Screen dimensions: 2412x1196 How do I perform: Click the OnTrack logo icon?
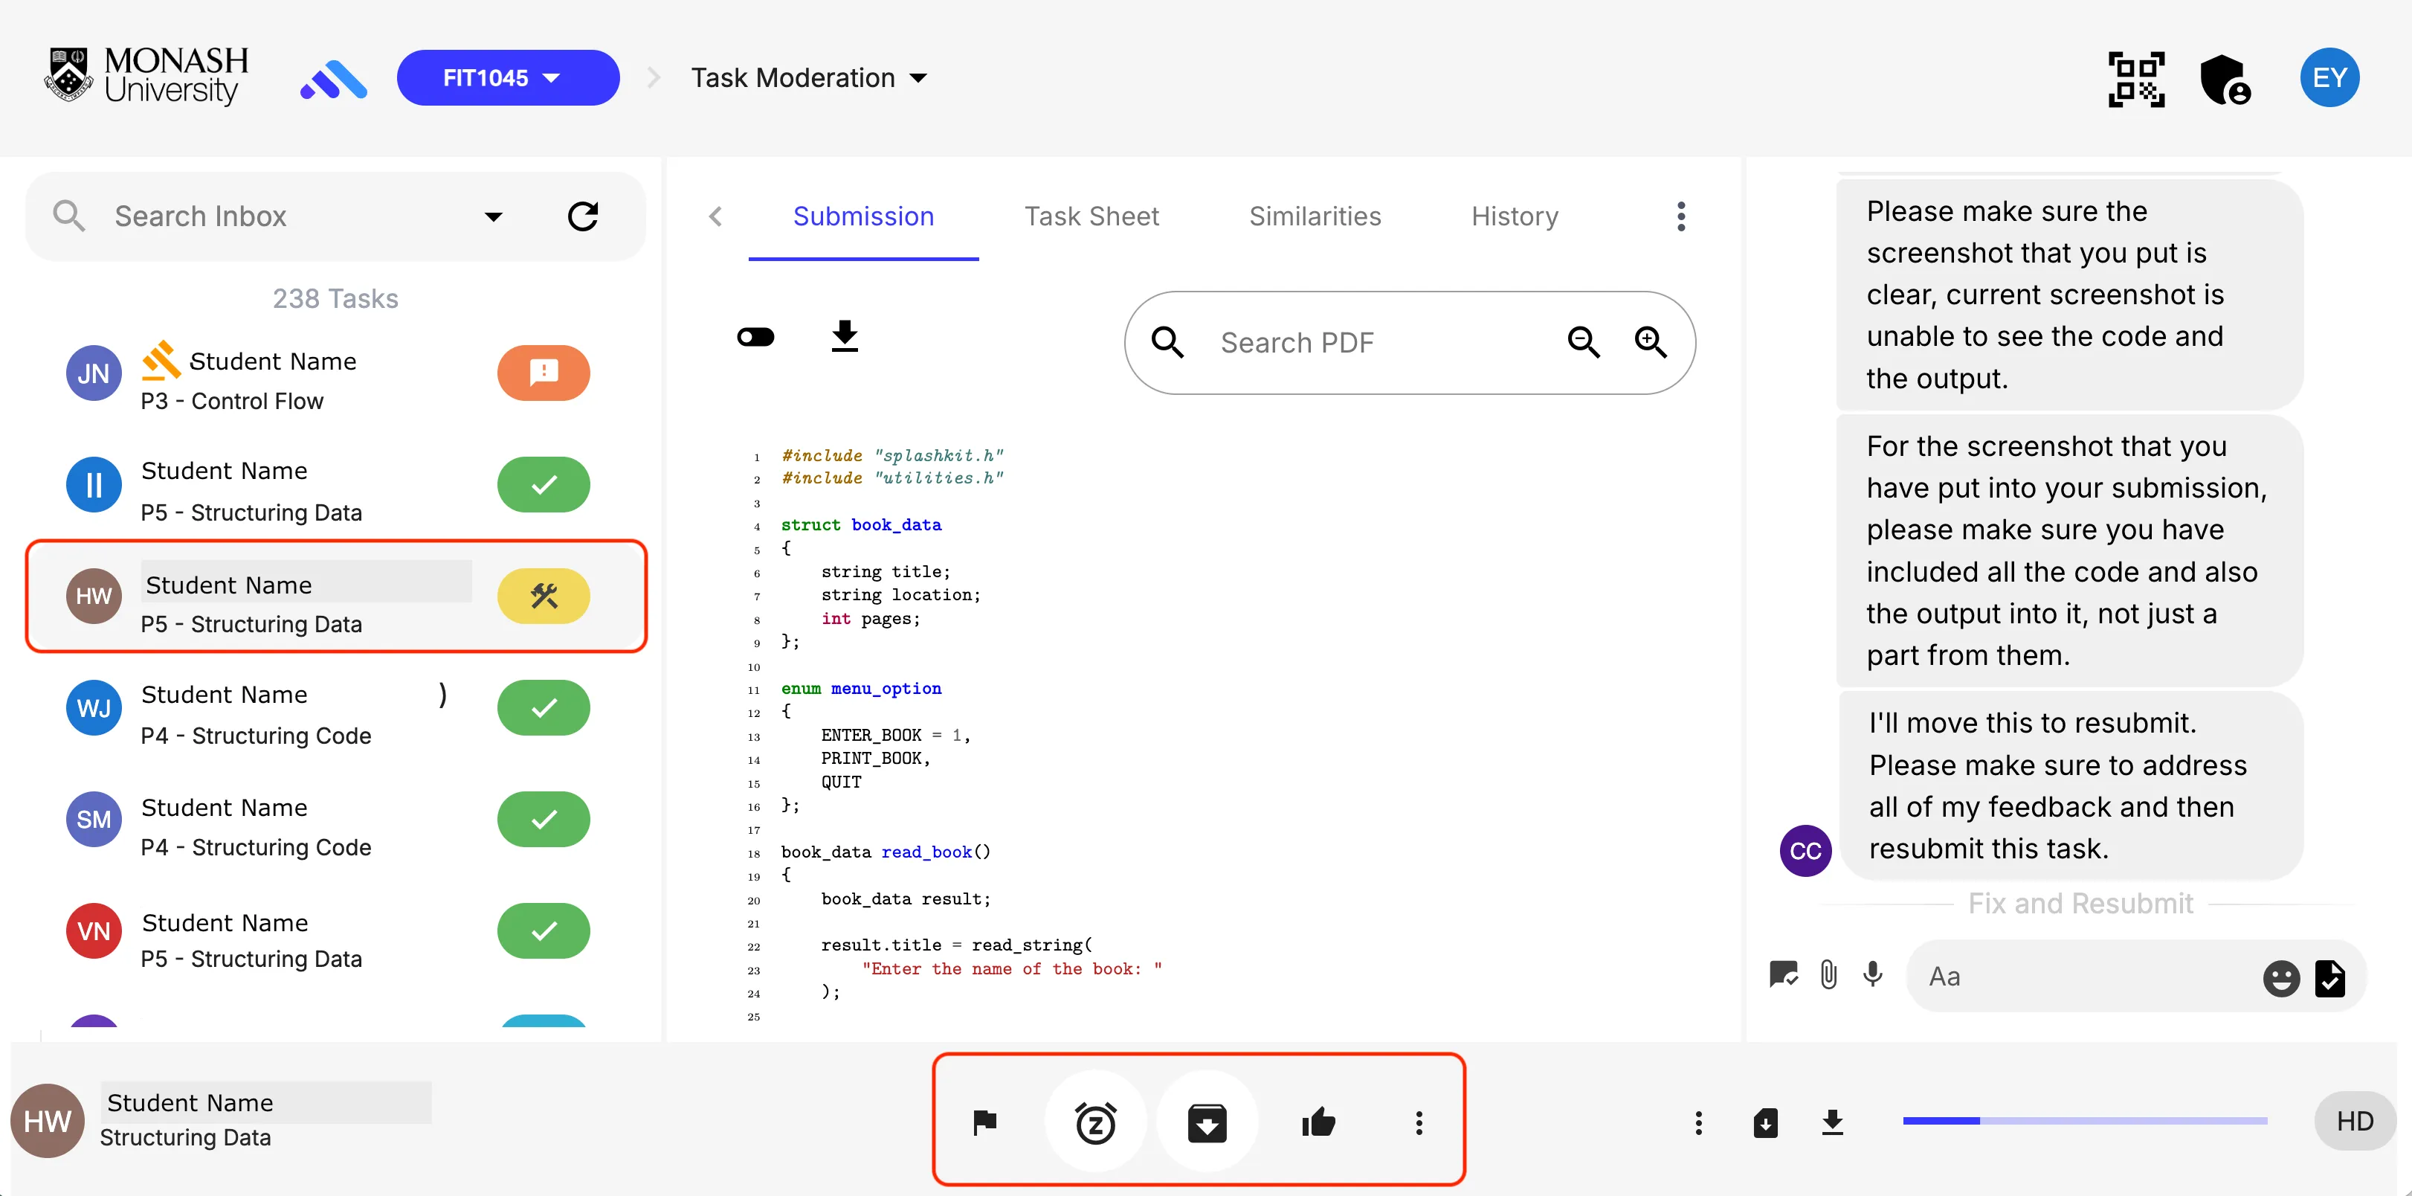(x=333, y=80)
